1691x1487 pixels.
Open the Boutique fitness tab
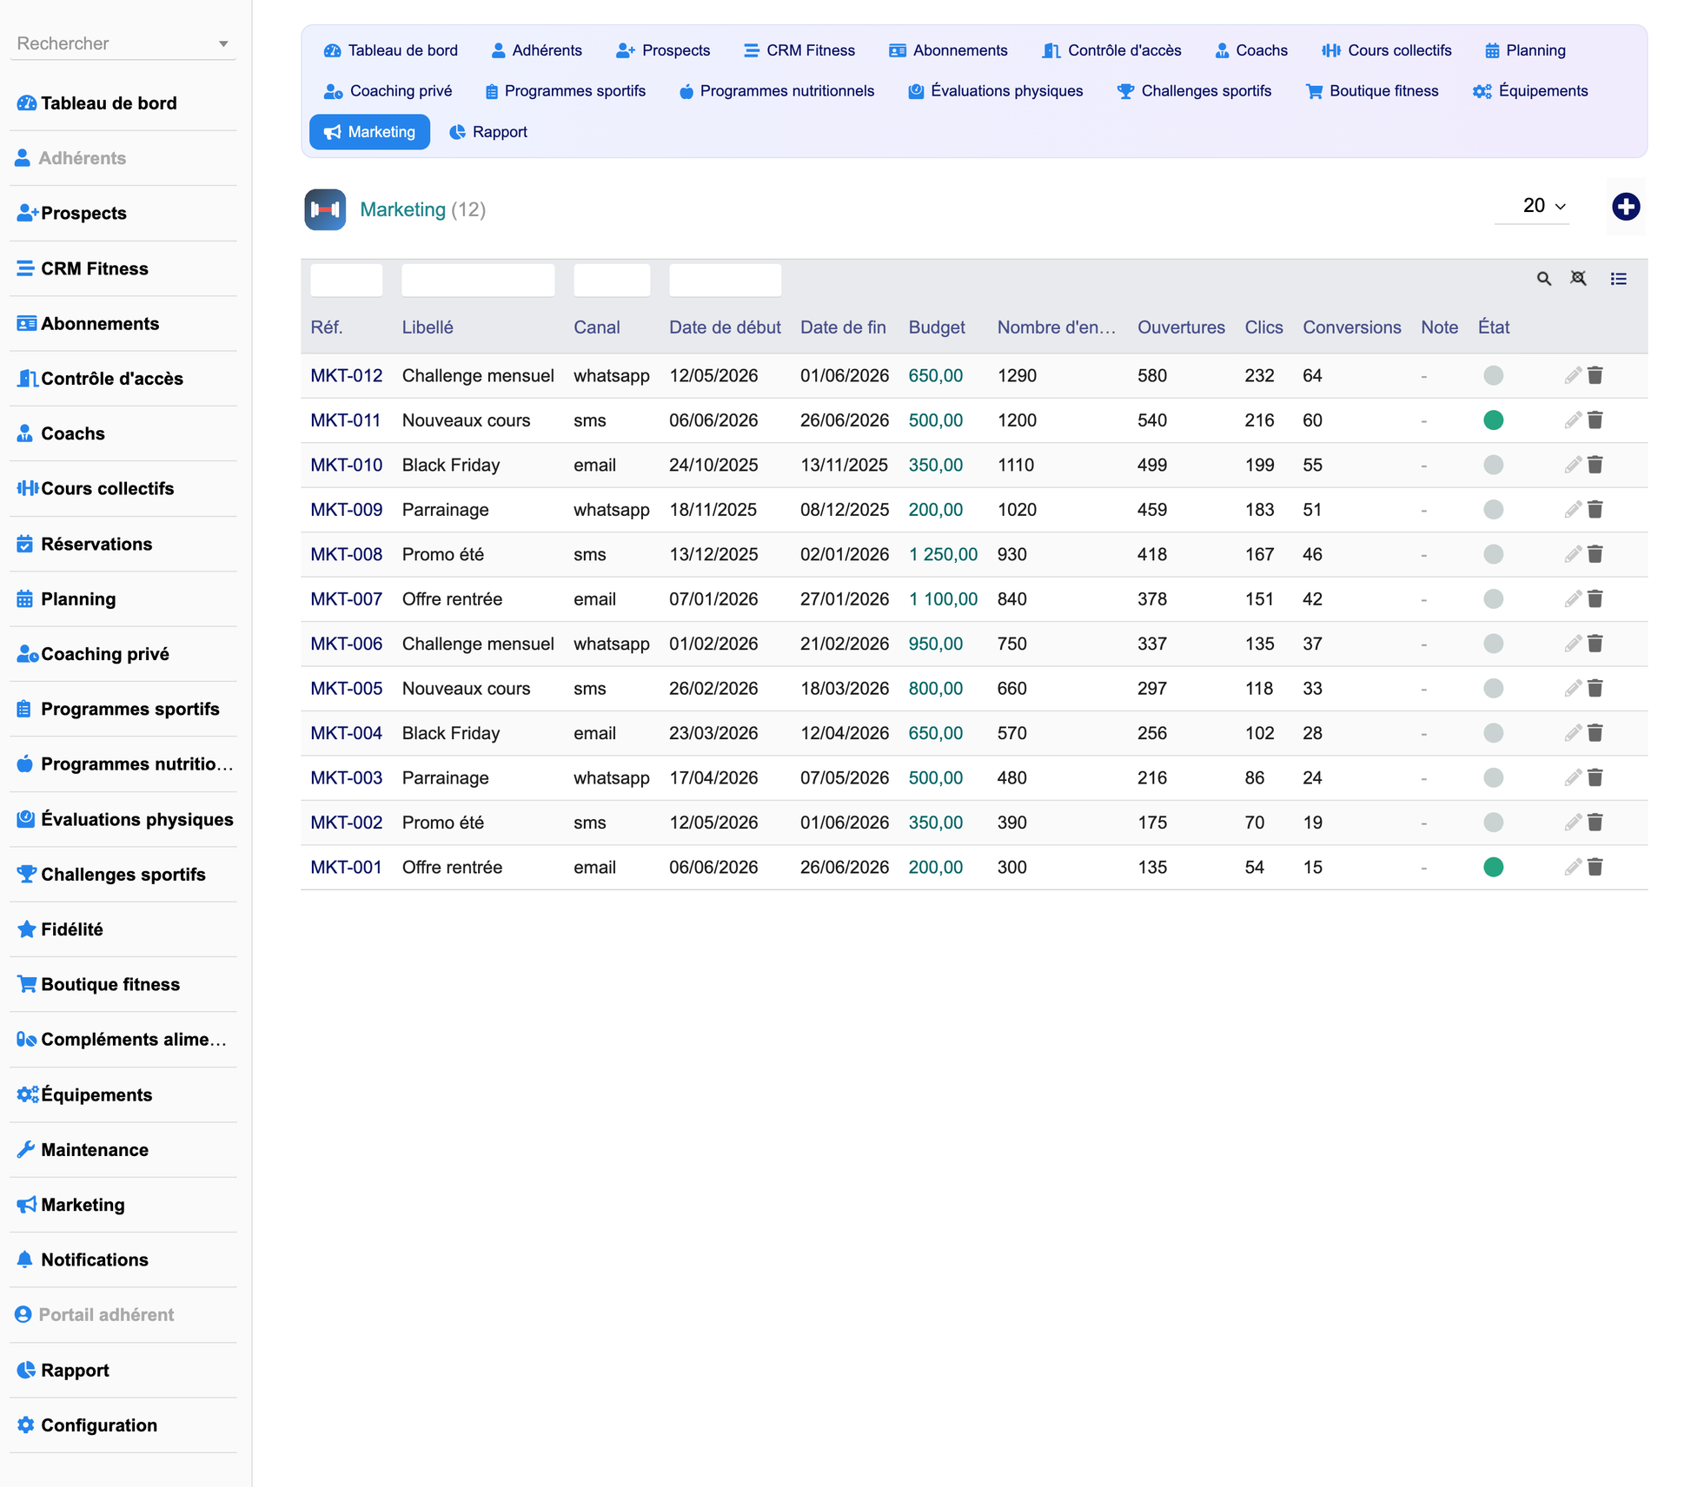(1371, 91)
